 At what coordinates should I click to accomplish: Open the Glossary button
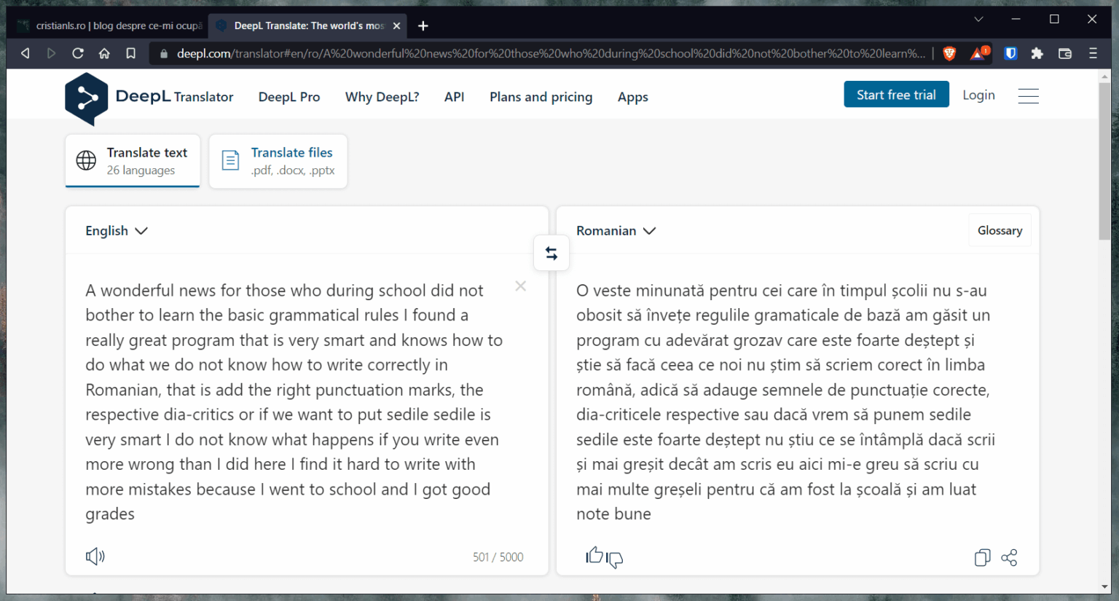click(1000, 230)
